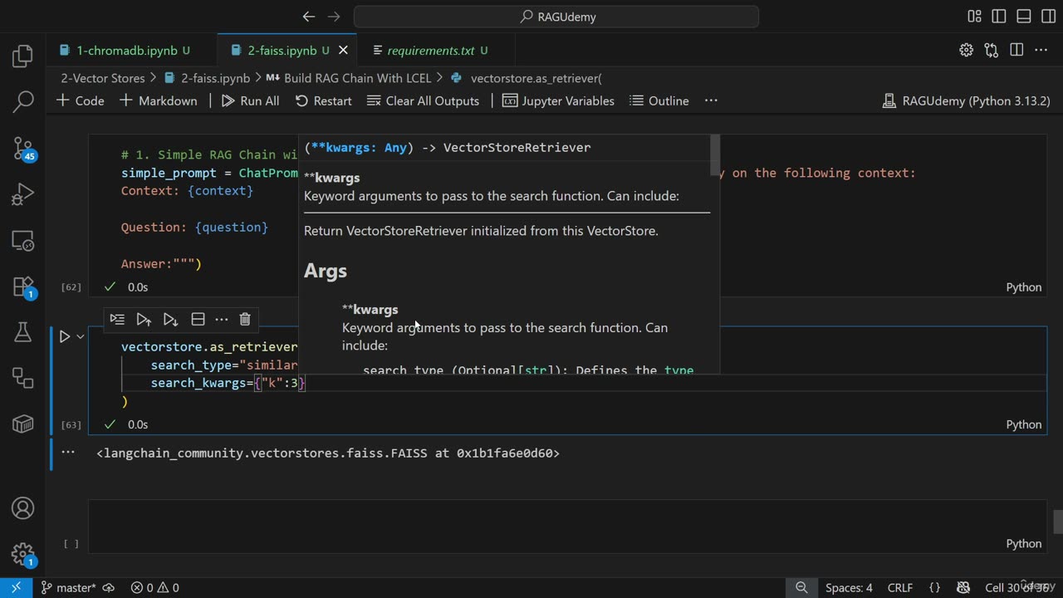Open the Testing flask icon view

pyautogui.click(x=22, y=332)
